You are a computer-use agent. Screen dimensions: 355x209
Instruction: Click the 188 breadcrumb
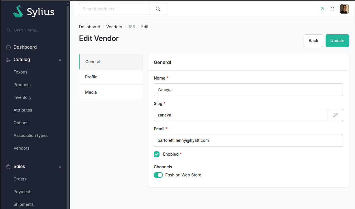132,27
